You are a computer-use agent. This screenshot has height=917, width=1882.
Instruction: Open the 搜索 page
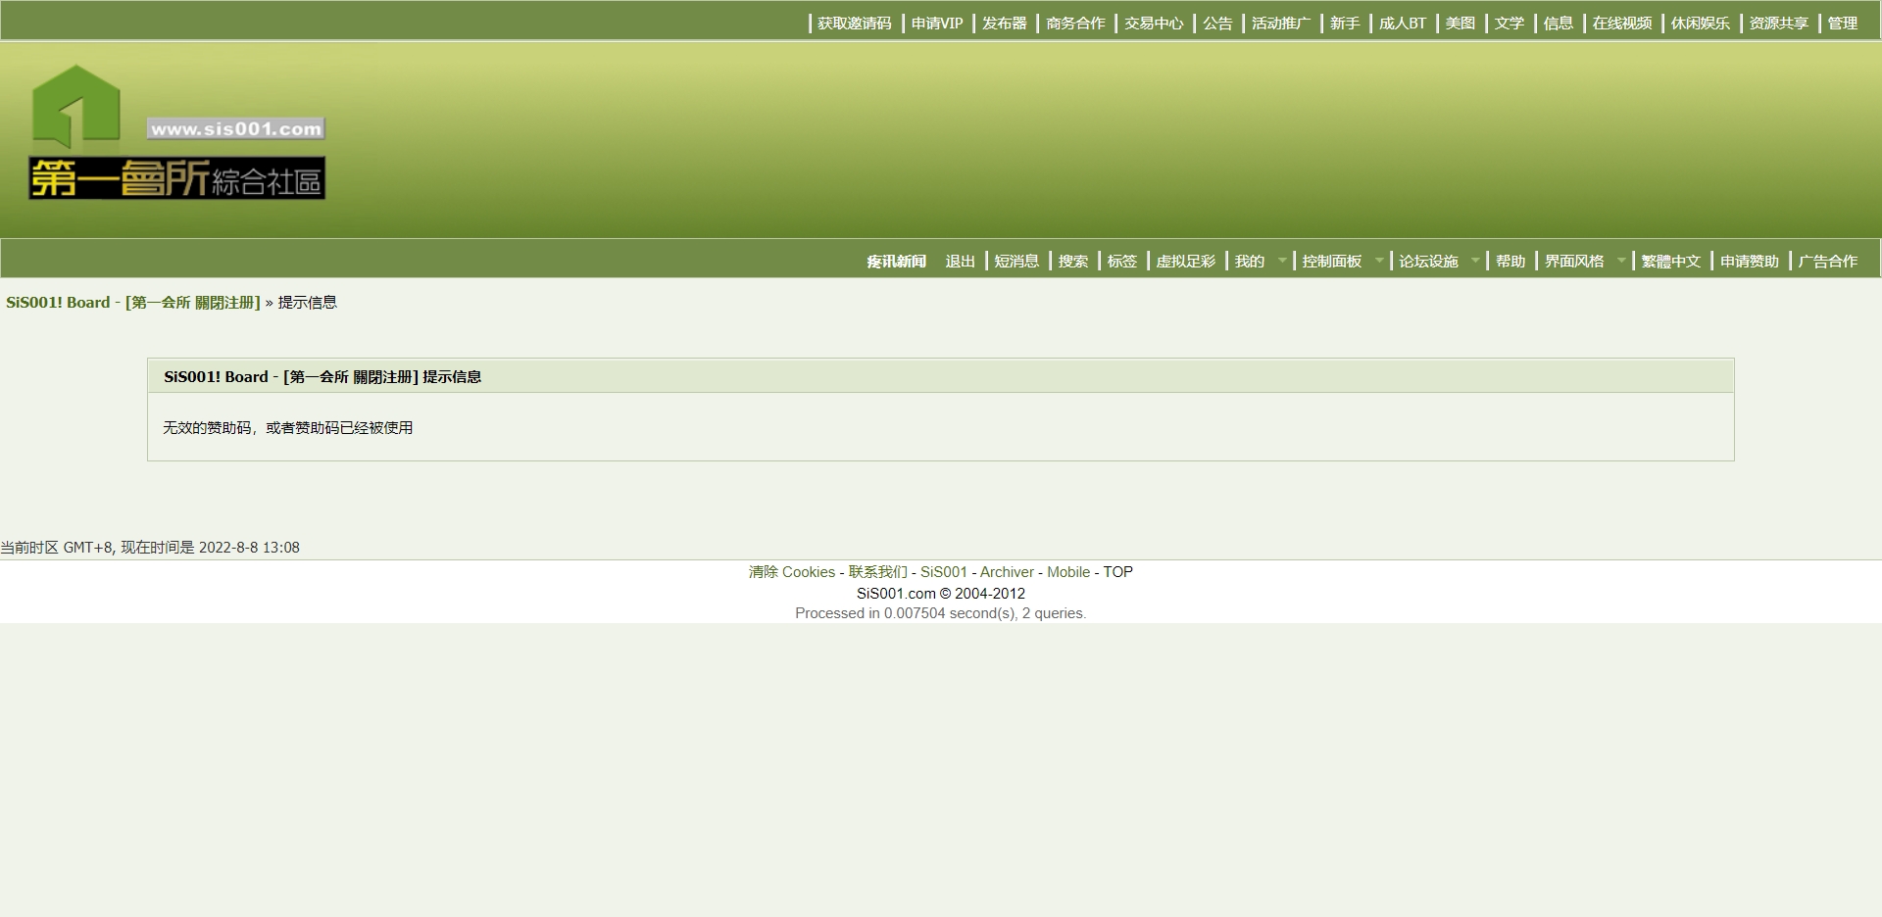1073,262
